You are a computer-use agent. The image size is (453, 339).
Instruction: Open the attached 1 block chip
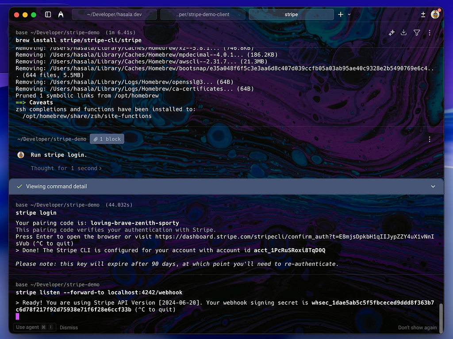click(107, 139)
